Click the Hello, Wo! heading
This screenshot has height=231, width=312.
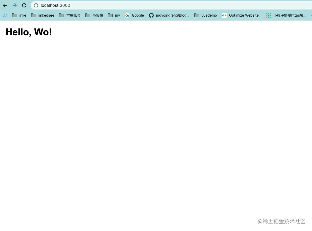(x=29, y=32)
